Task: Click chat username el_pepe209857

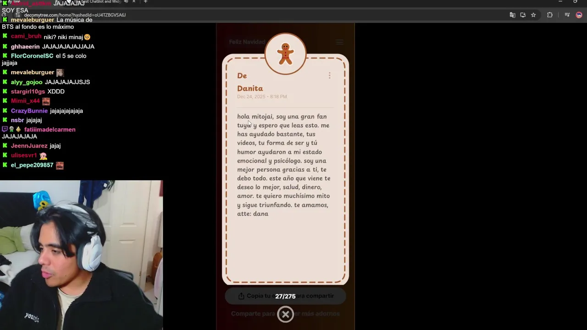Action: [32, 165]
